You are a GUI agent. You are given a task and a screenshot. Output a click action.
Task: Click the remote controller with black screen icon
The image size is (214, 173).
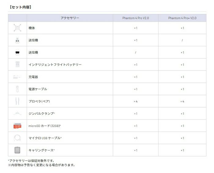click(17, 52)
